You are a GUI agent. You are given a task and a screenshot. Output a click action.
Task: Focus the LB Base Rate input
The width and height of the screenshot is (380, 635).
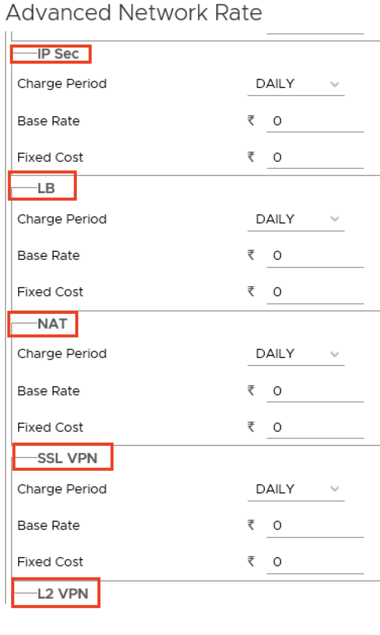(315, 256)
